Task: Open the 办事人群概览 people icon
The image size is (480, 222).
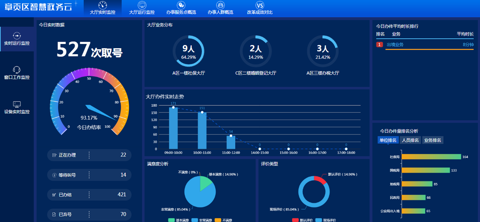Action: click(220, 5)
